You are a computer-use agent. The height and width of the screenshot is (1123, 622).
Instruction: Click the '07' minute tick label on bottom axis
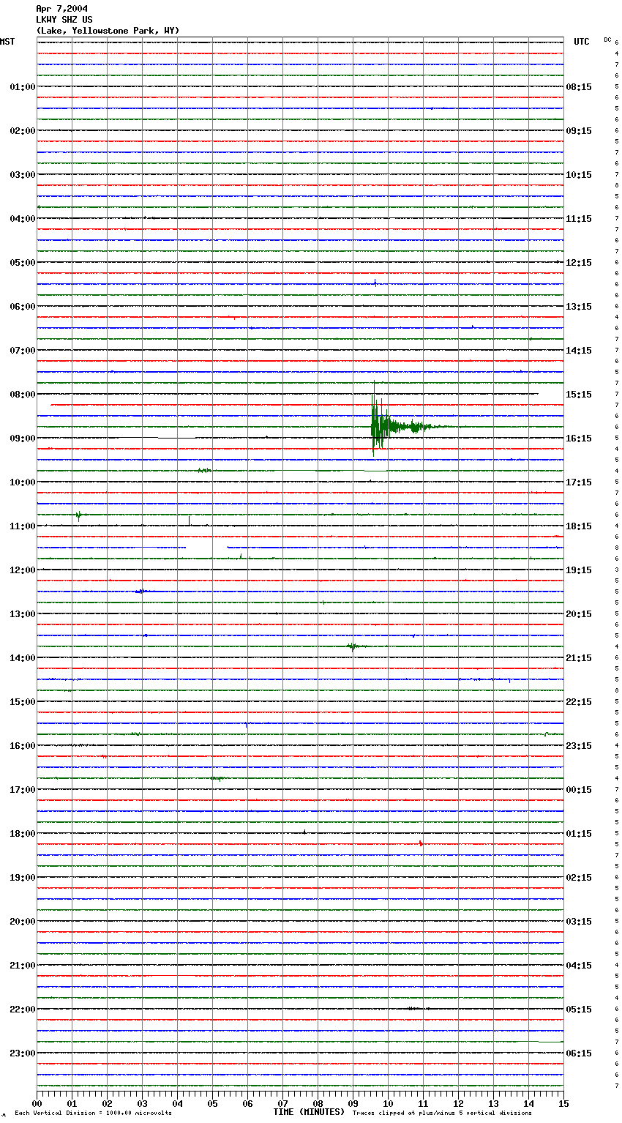282,1103
